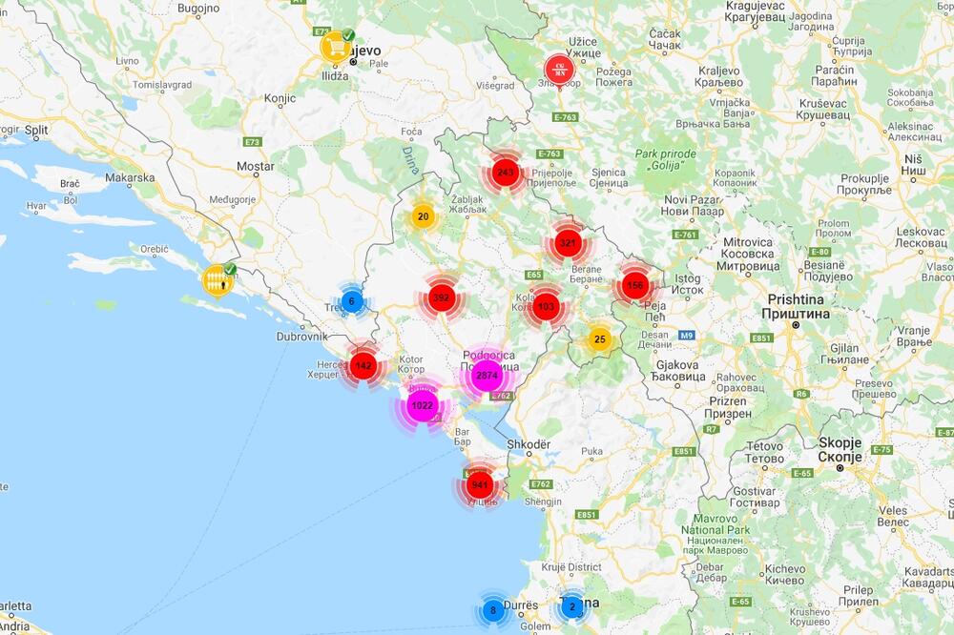
Task: Open the yellow cluster marker labeled 25
Action: click(x=599, y=338)
